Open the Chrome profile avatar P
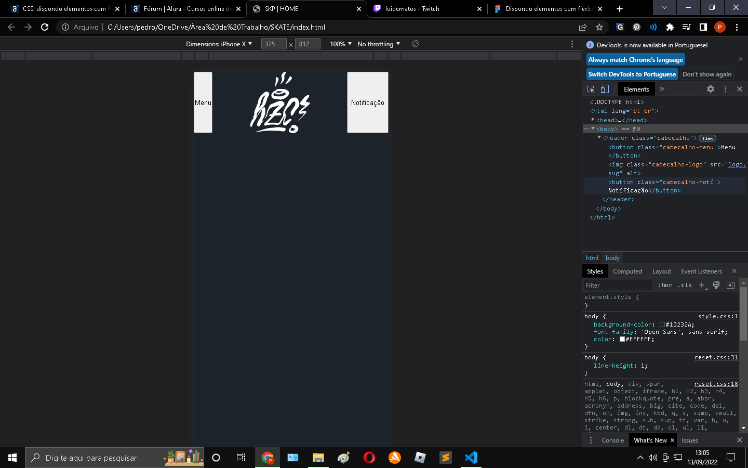The width and height of the screenshot is (748, 468). pyautogui.click(x=719, y=27)
